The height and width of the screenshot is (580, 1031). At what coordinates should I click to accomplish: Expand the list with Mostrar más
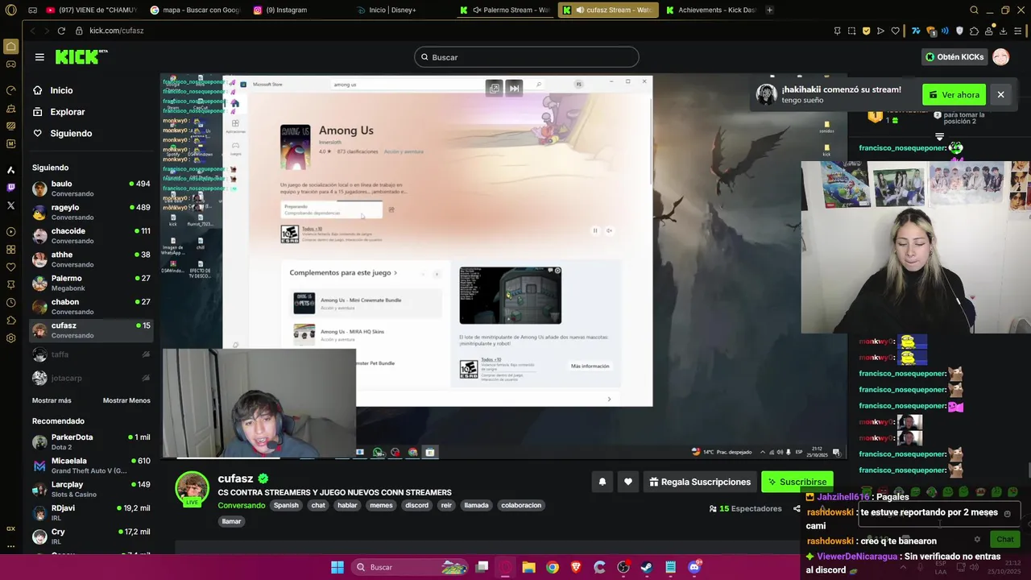coord(52,400)
